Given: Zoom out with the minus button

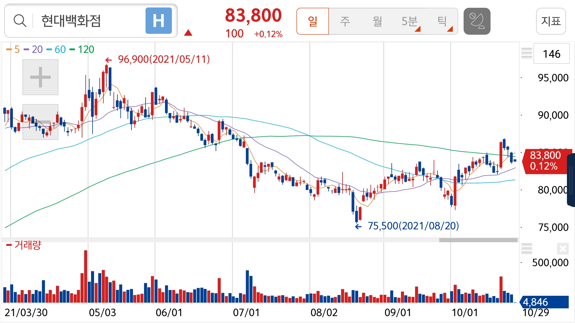Looking at the screenshot, I should click(x=40, y=122).
